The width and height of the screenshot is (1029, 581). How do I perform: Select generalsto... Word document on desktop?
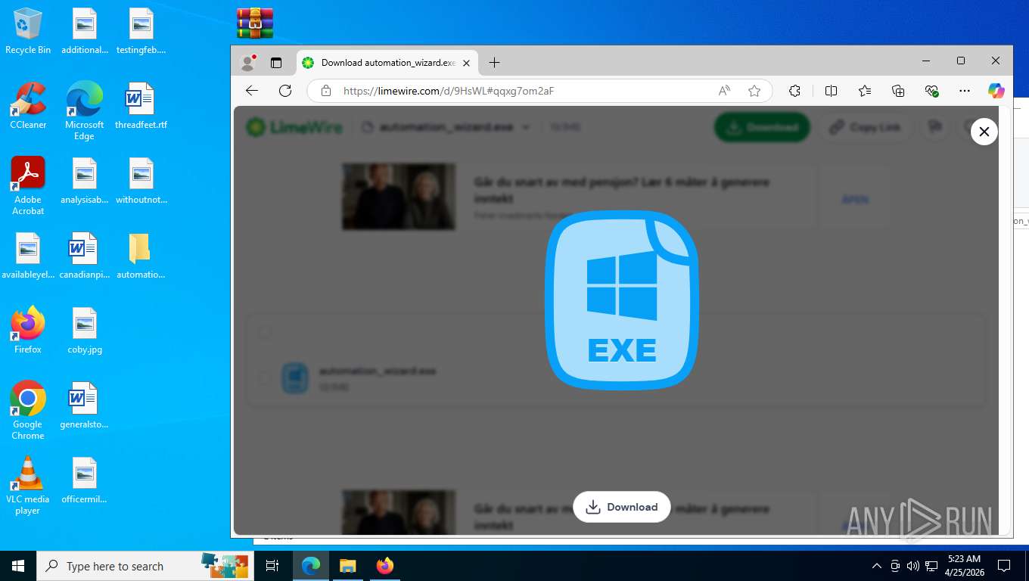(84, 405)
